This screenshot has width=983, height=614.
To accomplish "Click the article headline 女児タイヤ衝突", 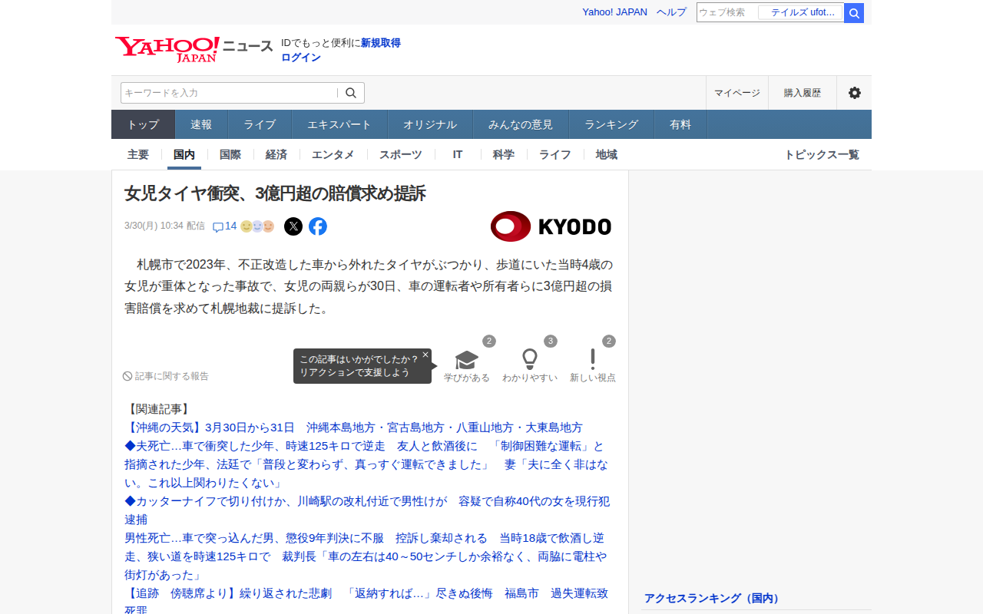I will (275, 193).
